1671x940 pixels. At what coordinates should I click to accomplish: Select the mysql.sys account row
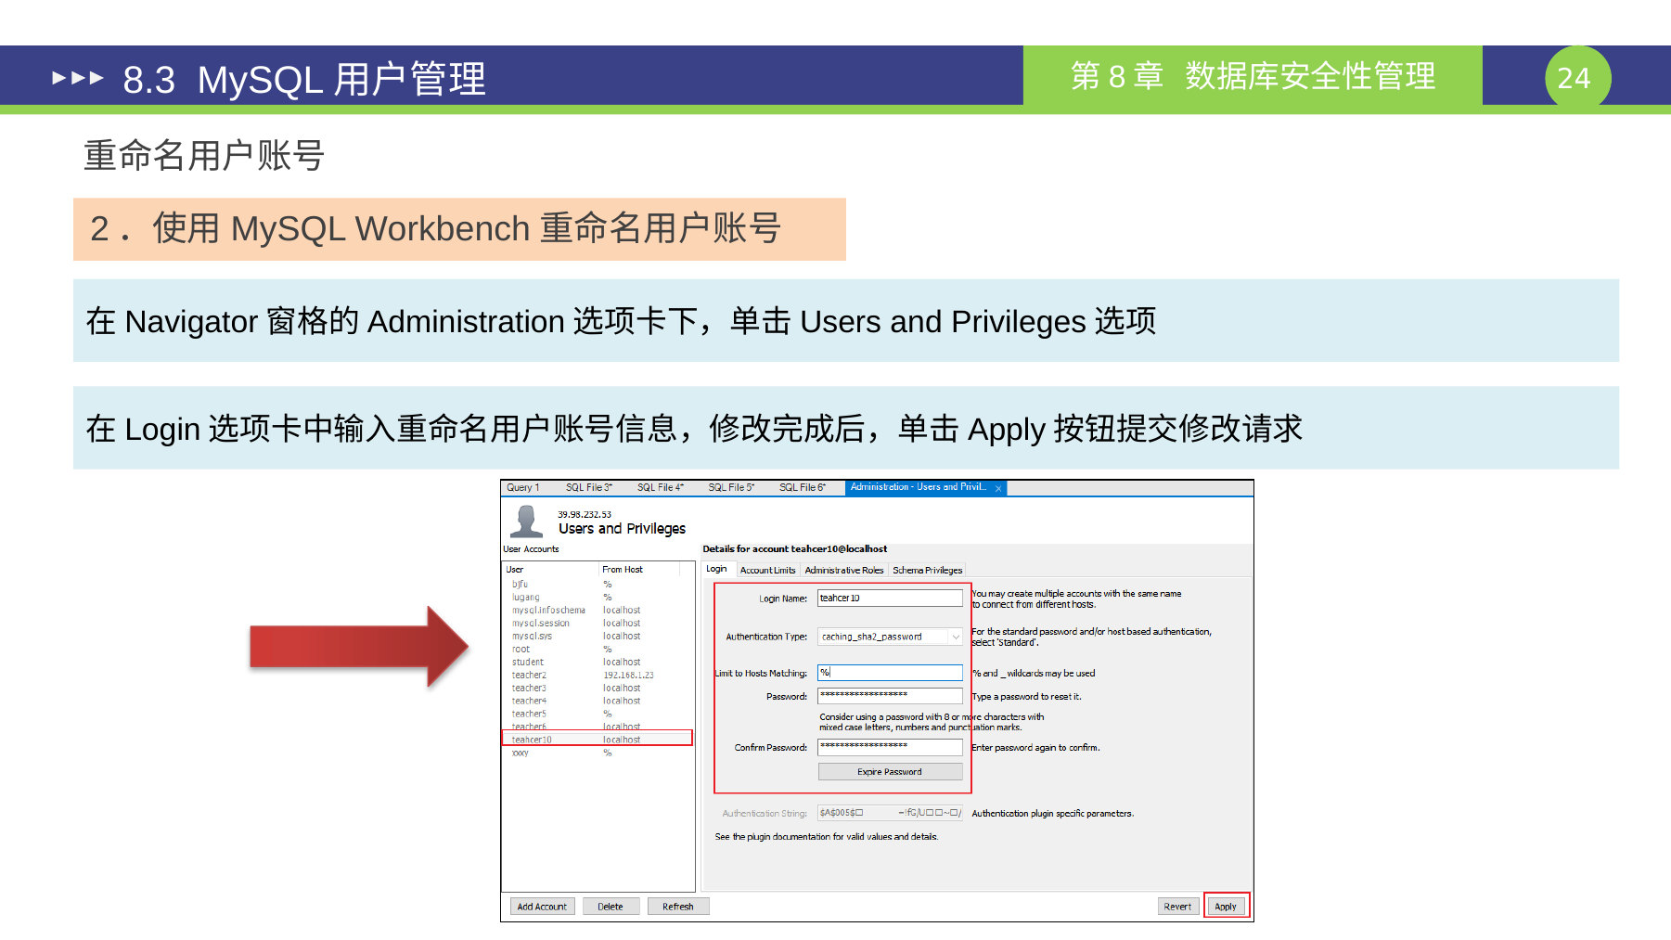(598, 637)
